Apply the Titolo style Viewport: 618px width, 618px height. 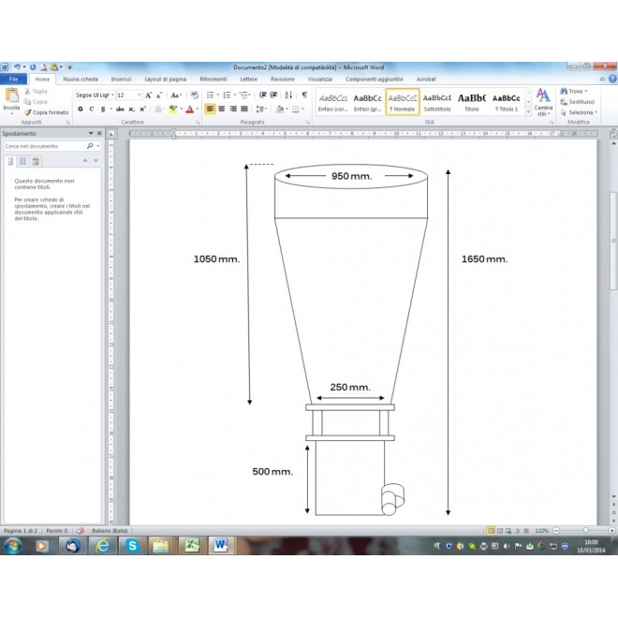(x=471, y=102)
